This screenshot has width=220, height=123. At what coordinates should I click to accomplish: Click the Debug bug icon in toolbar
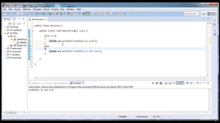pyautogui.click(x=37, y=14)
